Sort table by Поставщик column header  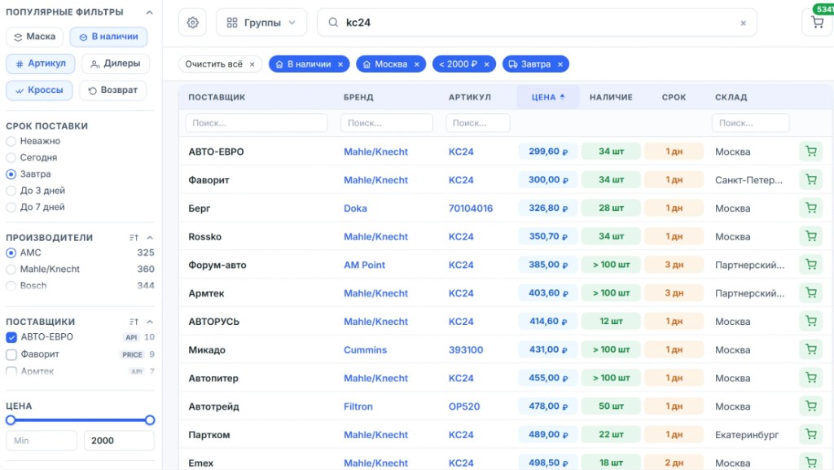[x=217, y=97]
